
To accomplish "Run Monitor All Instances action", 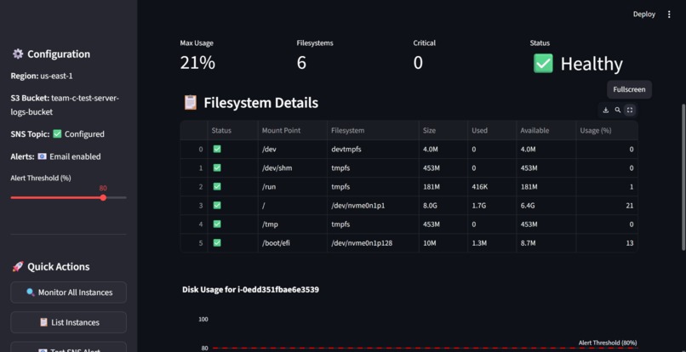I will (x=69, y=292).
